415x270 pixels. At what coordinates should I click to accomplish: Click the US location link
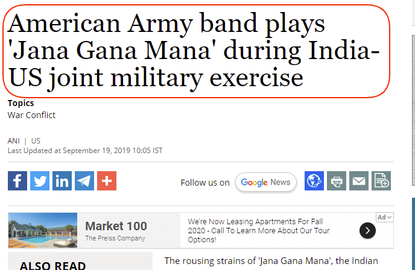click(x=36, y=140)
